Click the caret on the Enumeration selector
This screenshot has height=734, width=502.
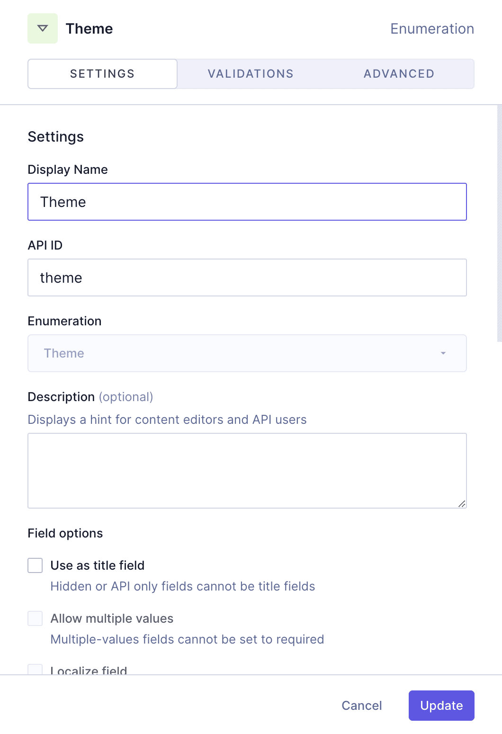(443, 353)
